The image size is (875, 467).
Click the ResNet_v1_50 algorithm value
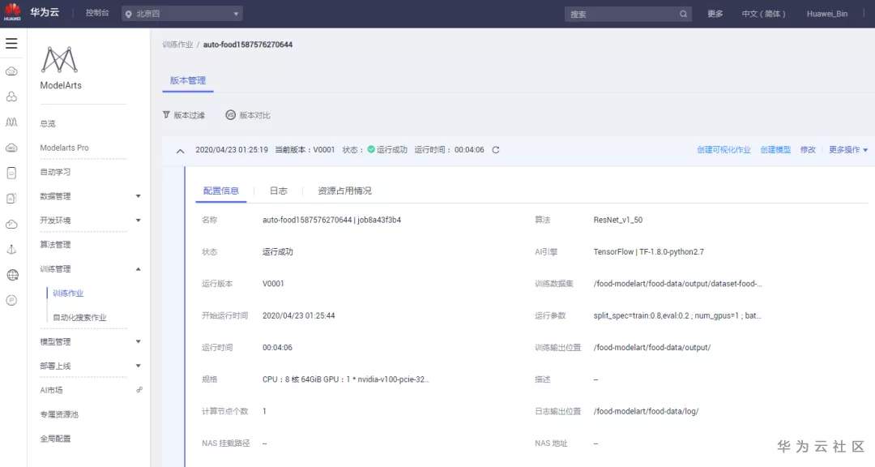(617, 220)
